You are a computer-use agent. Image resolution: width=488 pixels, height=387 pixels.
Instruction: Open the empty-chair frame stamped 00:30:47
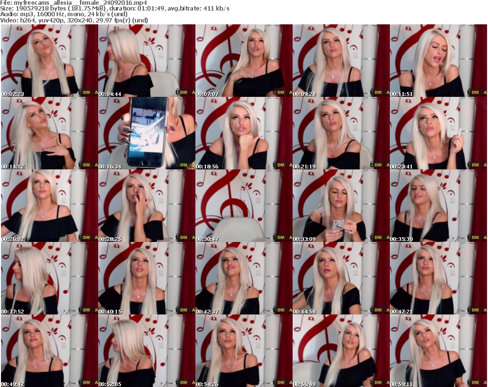244,206
